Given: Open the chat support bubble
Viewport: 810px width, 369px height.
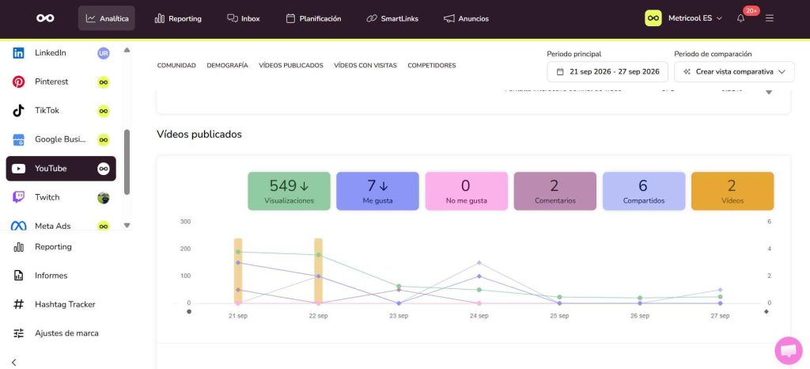Looking at the screenshot, I should [789, 351].
